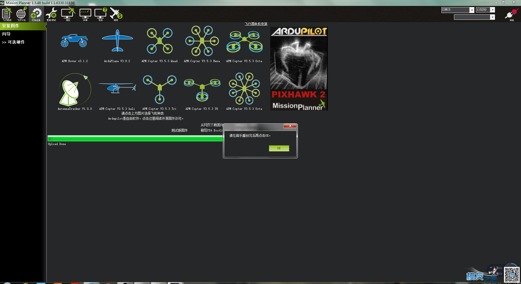Select the 安装固件 sidebar item
The image size is (521, 284).
click(x=23, y=26)
